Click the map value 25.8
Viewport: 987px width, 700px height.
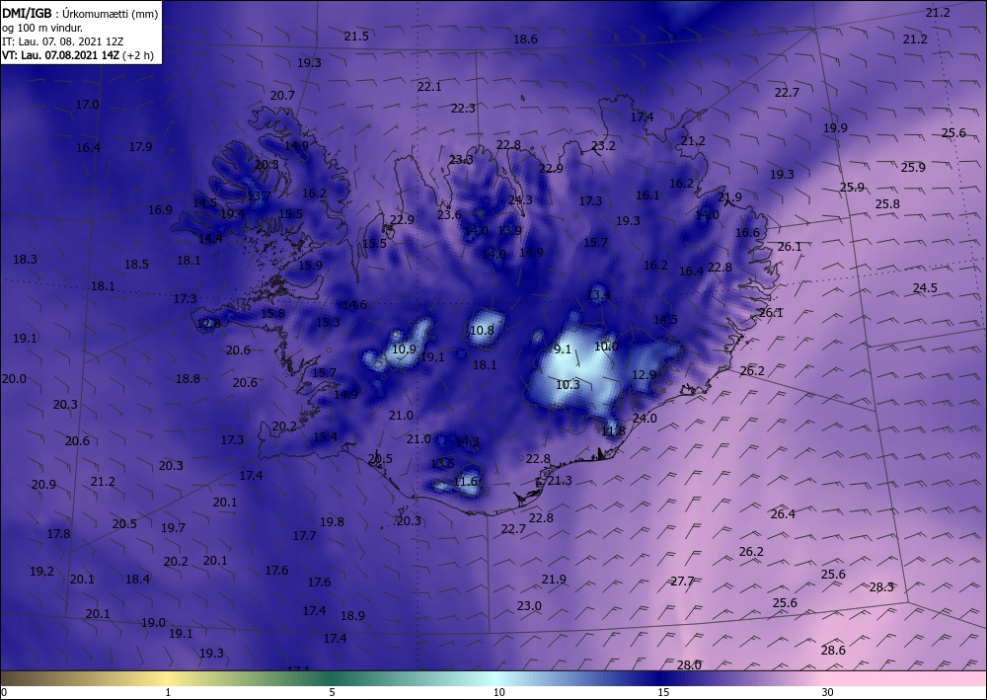[887, 203]
